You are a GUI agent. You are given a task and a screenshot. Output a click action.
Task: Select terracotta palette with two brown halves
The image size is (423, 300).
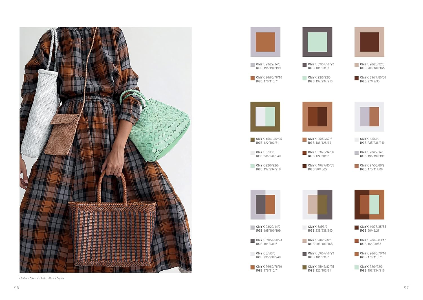317,117
